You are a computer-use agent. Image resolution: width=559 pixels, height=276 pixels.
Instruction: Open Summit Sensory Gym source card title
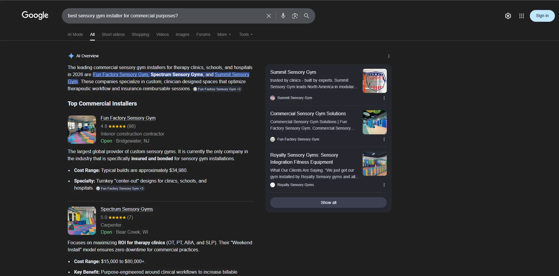(x=293, y=72)
